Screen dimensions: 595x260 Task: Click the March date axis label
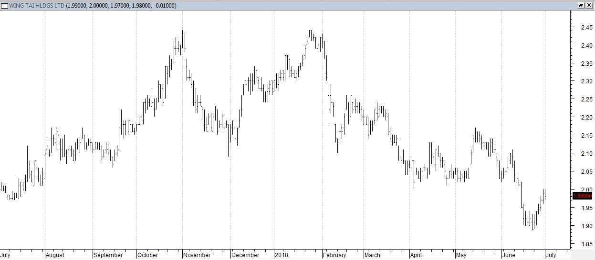[372, 255]
